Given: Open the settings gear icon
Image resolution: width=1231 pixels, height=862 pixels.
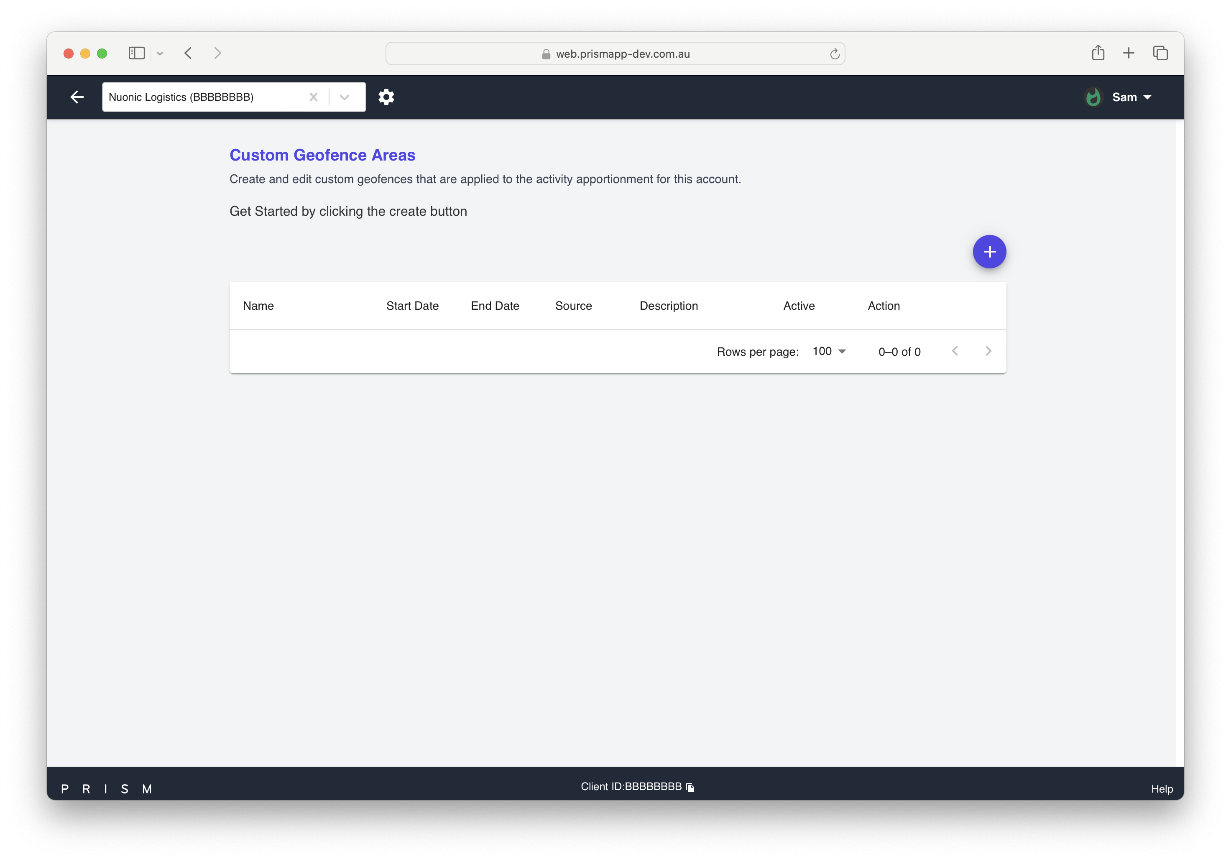Looking at the screenshot, I should [386, 97].
